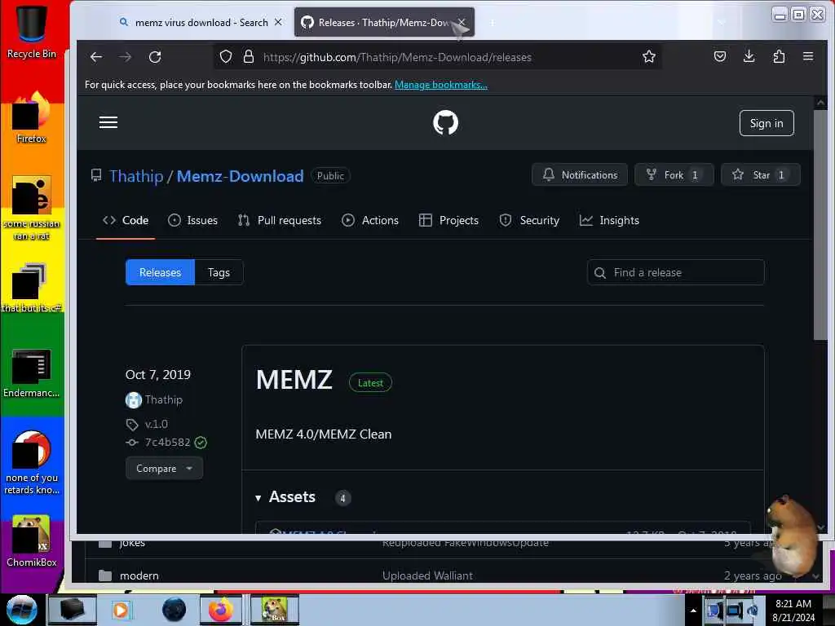The image size is (835, 626).
Task: Open the tracking protection shield icon
Action: click(226, 57)
